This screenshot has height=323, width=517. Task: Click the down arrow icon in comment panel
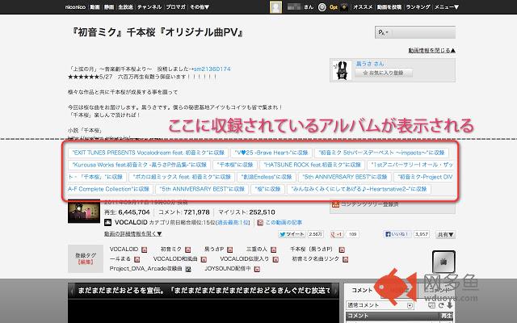point(450,305)
